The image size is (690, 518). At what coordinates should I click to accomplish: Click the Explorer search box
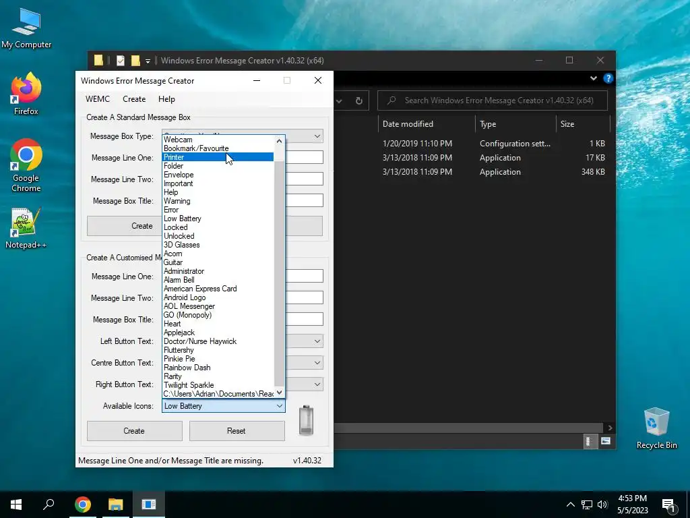click(x=493, y=100)
